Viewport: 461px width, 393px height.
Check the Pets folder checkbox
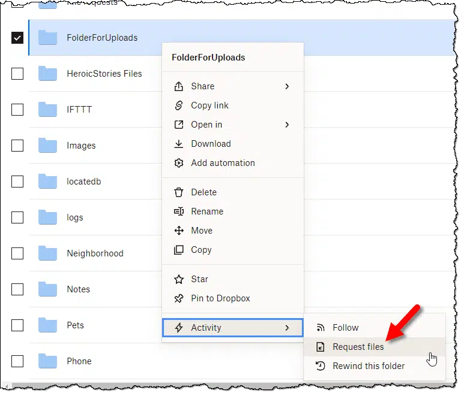click(x=17, y=326)
